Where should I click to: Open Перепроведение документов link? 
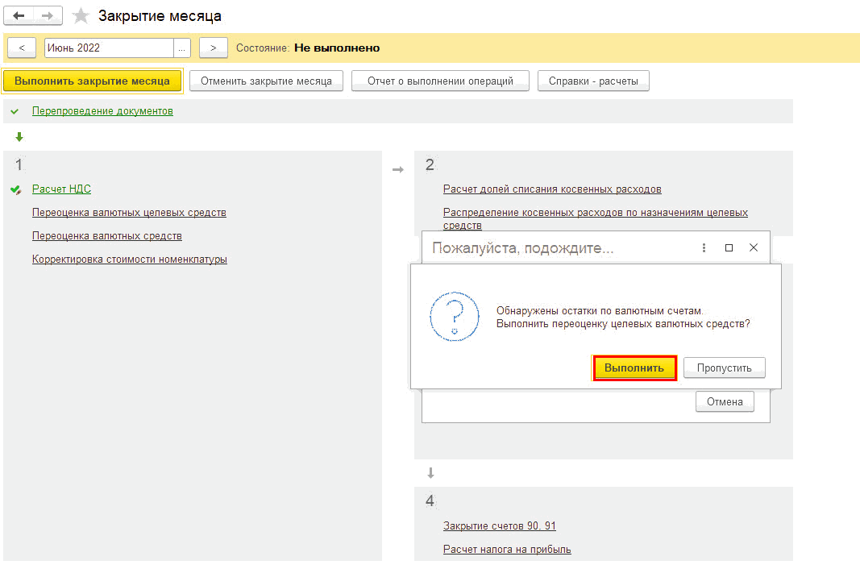pyautogui.click(x=102, y=111)
